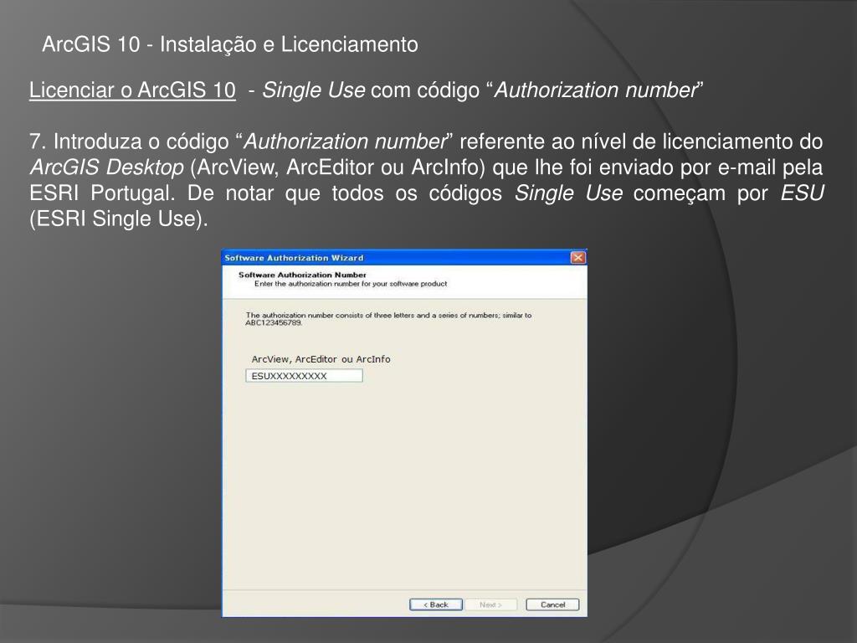Click the 'Enter the authorization number' subtitle text
This screenshot has height=643, width=857.
[351, 284]
